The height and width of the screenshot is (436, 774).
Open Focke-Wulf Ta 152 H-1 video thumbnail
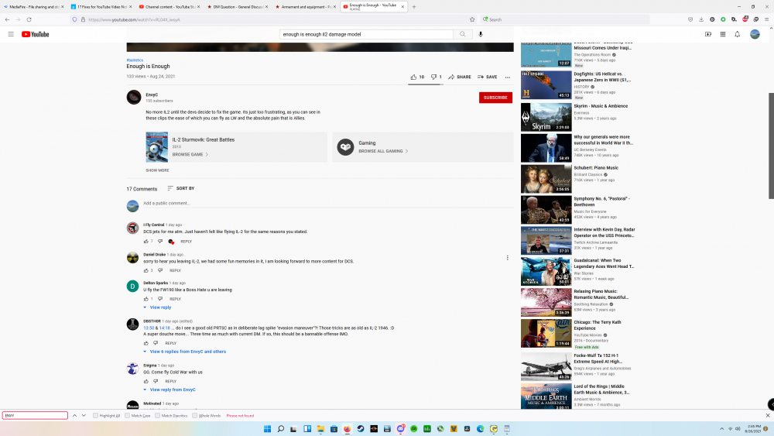pyautogui.click(x=546, y=366)
